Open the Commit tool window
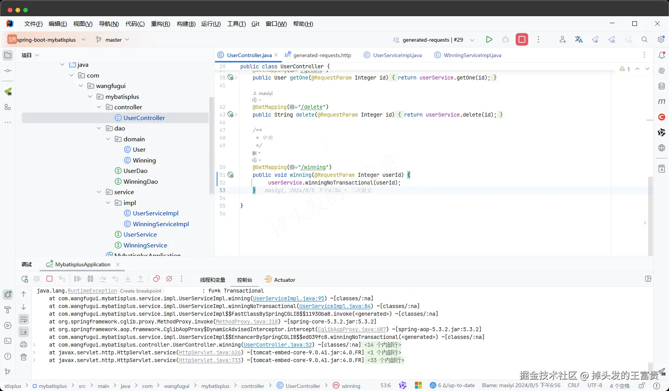The width and height of the screenshot is (669, 391). [x=8, y=71]
